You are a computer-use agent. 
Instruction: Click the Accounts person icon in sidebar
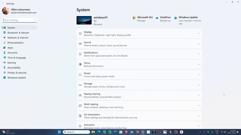point(5,52)
